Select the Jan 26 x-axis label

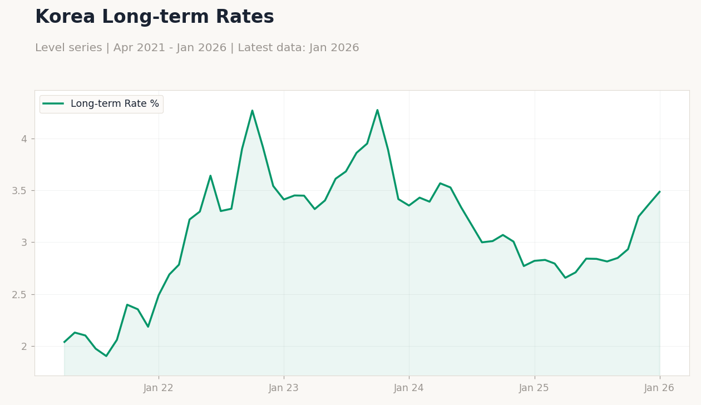[659, 388]
